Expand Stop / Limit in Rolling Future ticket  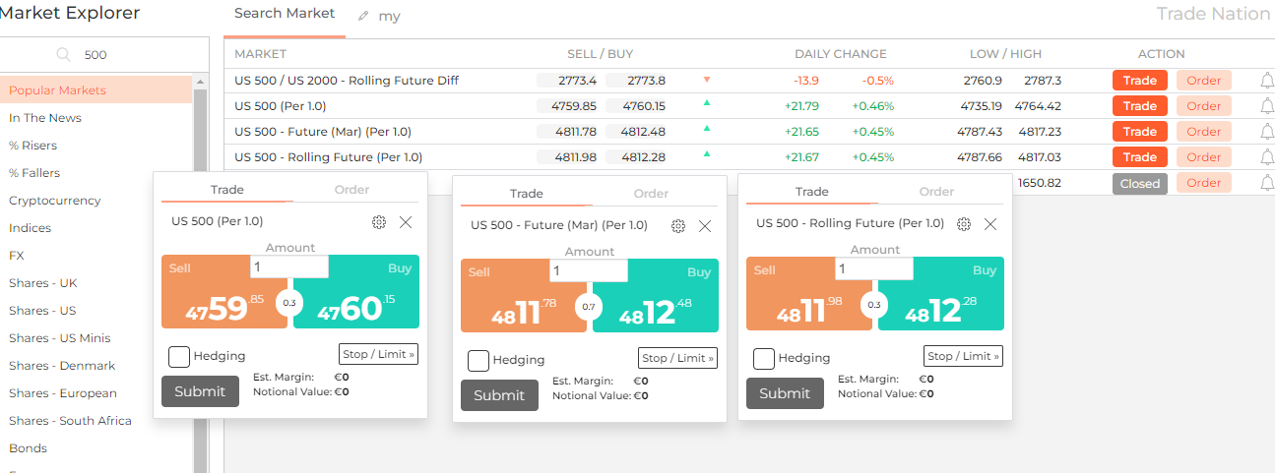963,356
